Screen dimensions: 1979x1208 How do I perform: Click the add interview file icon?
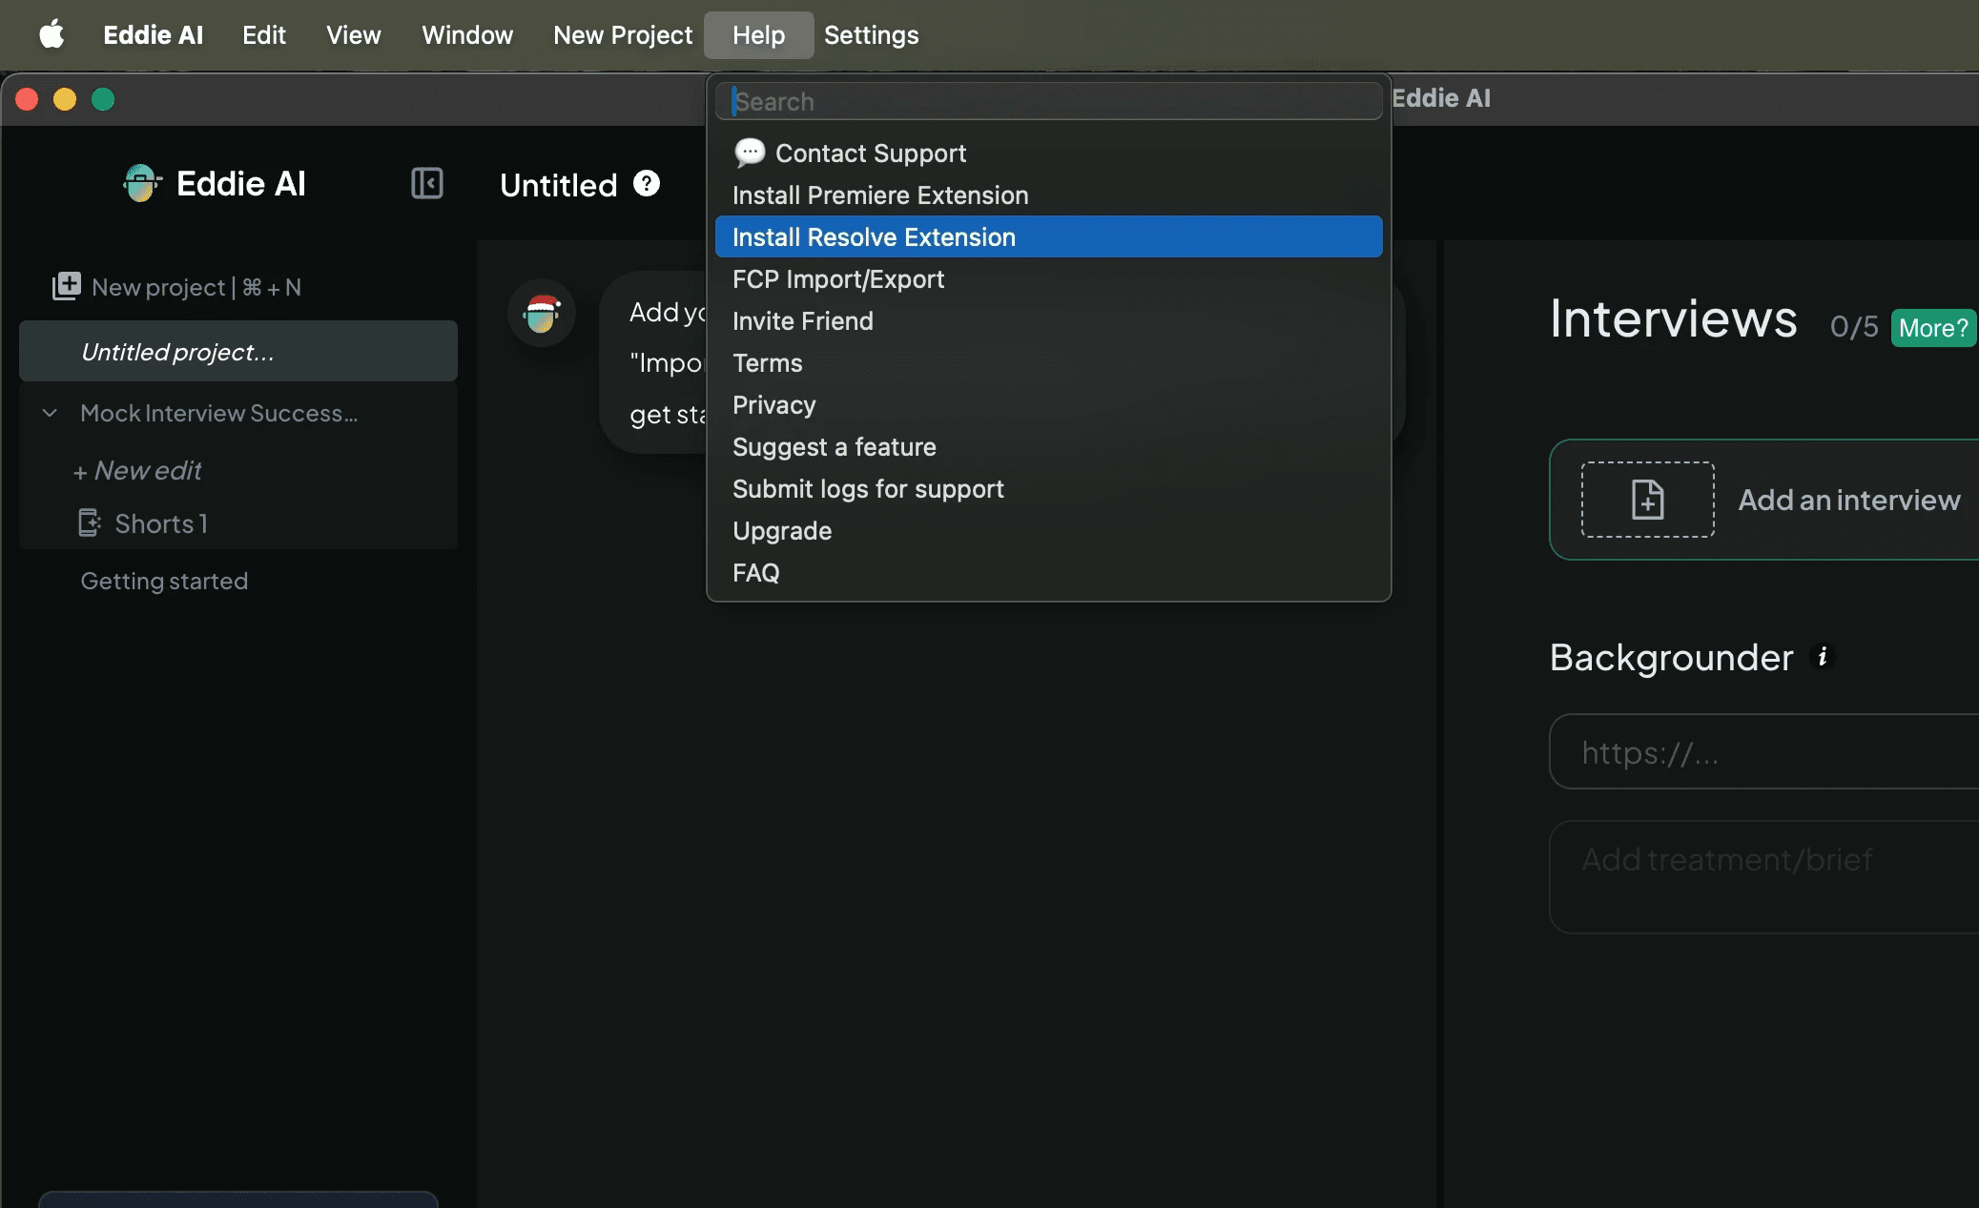coord(1647,500)
